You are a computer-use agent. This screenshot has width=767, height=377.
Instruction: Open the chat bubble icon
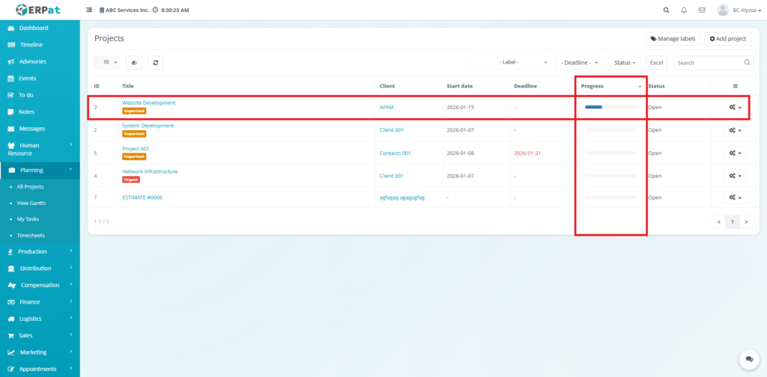click(x=747, y=359)
